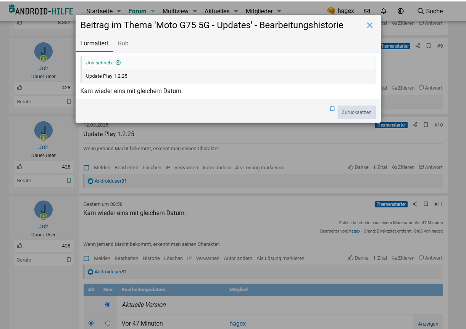Click Joh's avatar on post #11
This screenshot has width=466, height=329.
point(44,210)
